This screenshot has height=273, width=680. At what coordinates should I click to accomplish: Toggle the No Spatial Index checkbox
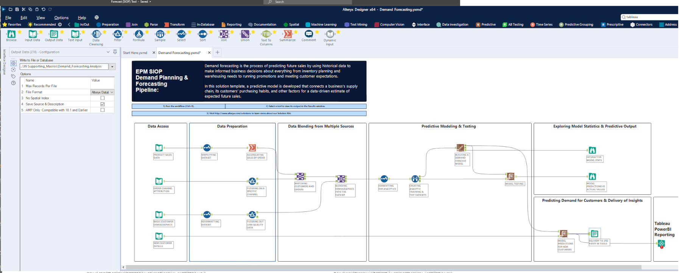point(102,98)
